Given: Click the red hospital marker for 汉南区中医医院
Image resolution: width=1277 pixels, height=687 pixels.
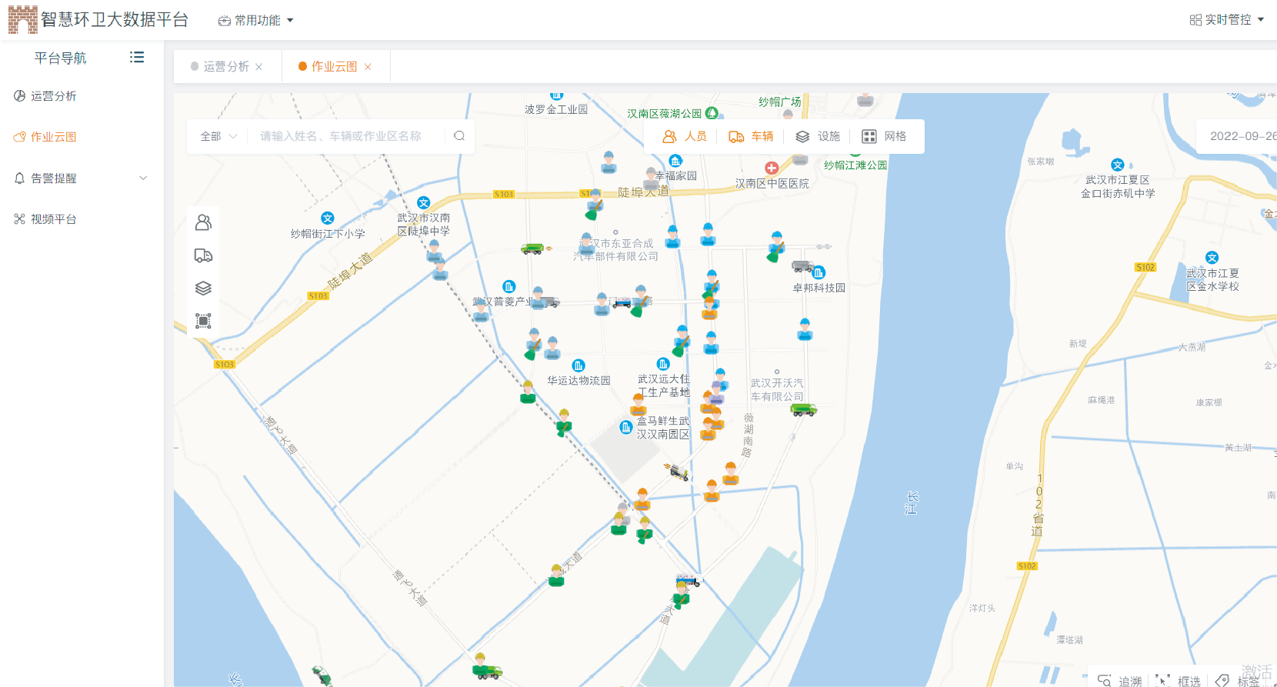Looking at the screenshot, I should click(772, 168).
